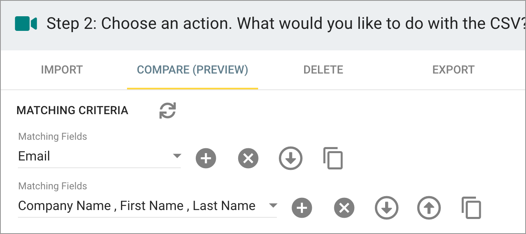Copy the Email matching criteria row
This screenshot has height=234, width=526.
(x=333, y=158)
